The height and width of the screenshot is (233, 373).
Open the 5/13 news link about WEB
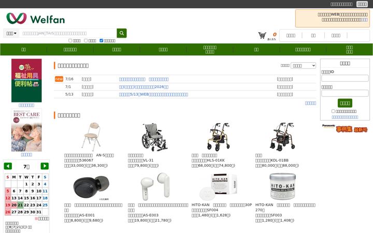coord(153,94)
